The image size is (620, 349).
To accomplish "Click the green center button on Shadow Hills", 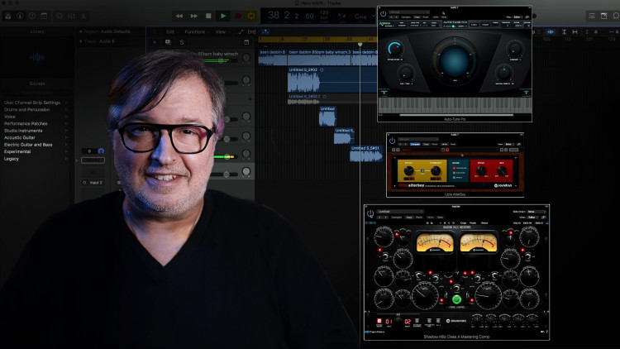I will click(x=456, y=299).
